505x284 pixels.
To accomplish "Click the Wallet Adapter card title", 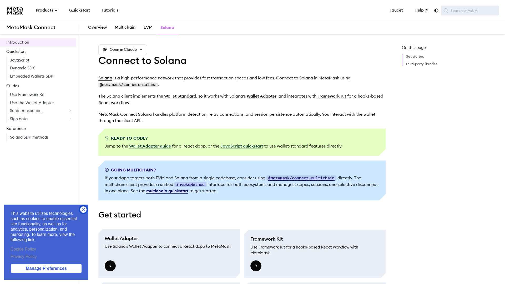I will [x=121, y=239].
